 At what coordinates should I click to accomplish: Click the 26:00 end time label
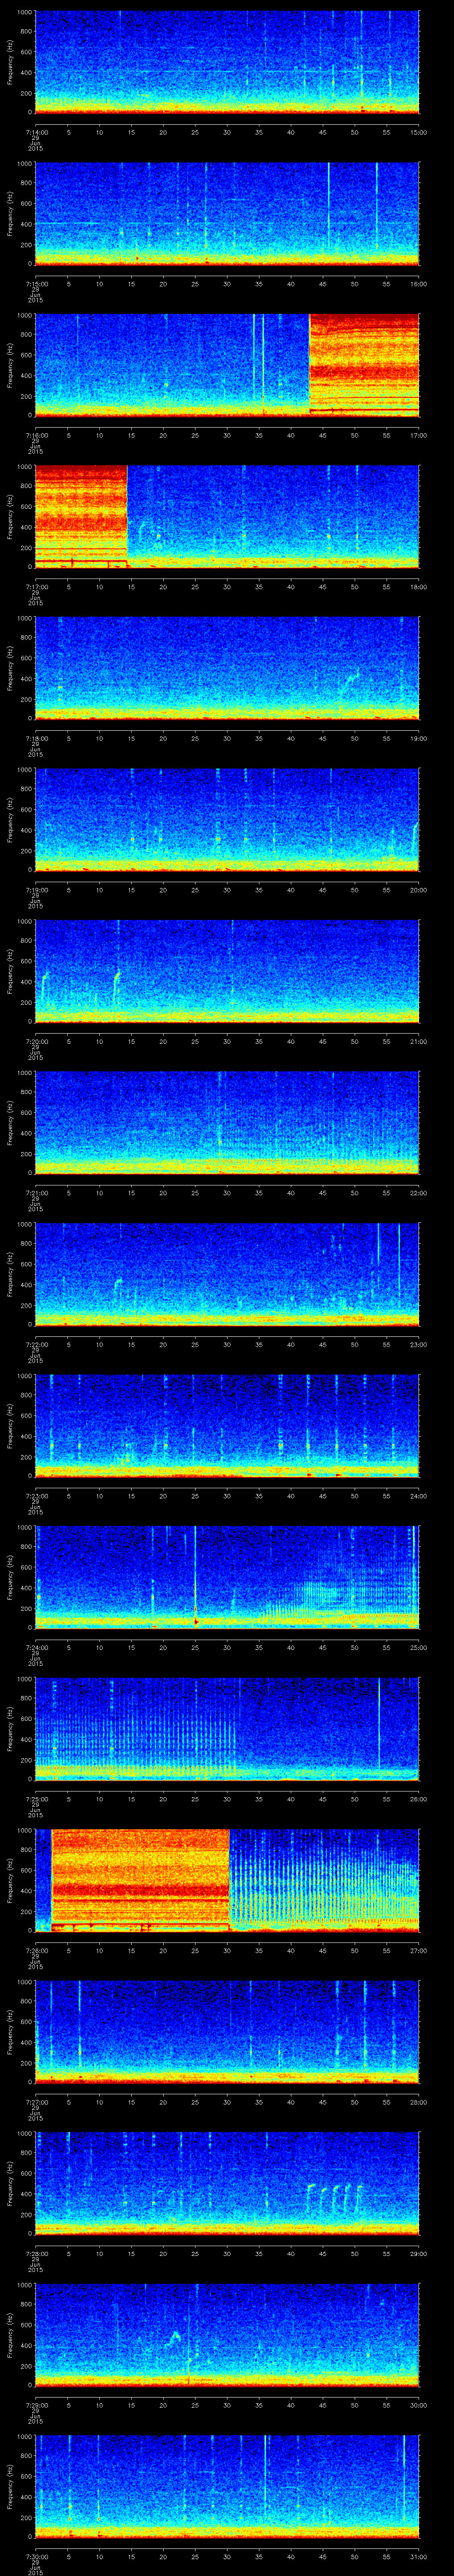[418, 1800]
